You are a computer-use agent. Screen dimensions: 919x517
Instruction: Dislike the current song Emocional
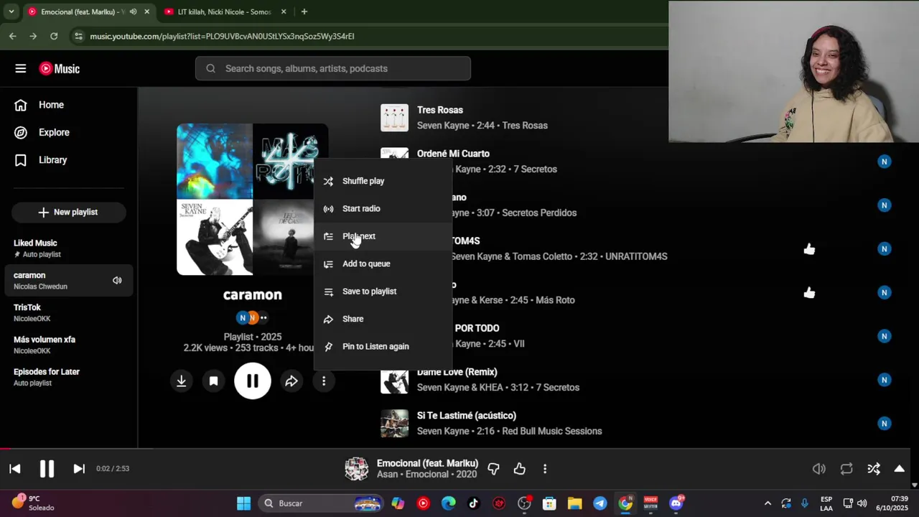tap(493, 469)
